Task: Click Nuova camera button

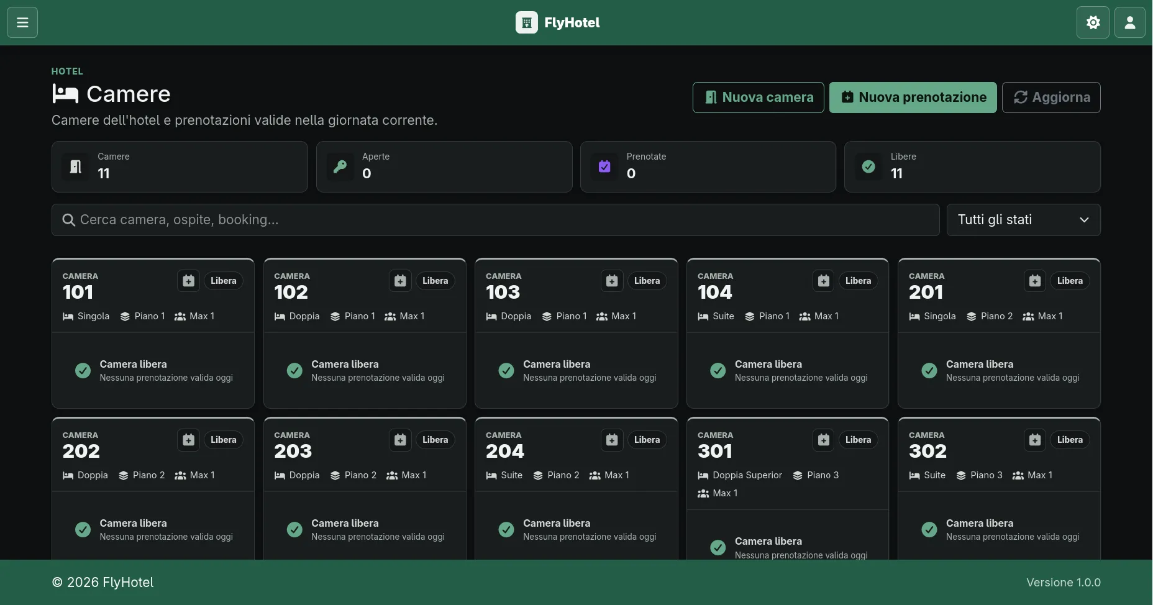Action: pos(758,98)
